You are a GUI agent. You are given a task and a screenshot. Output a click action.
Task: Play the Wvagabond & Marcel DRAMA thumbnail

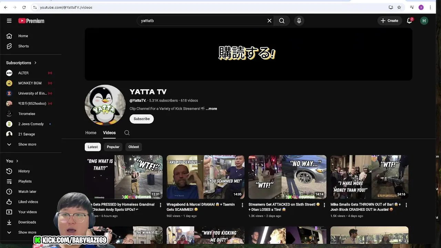206,177
